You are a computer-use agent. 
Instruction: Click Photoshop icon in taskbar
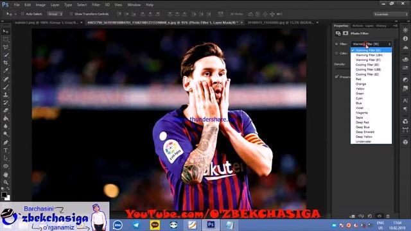[x=211, y=225]
